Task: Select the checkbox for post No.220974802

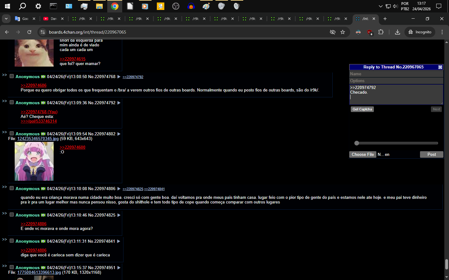Action: 12,133
